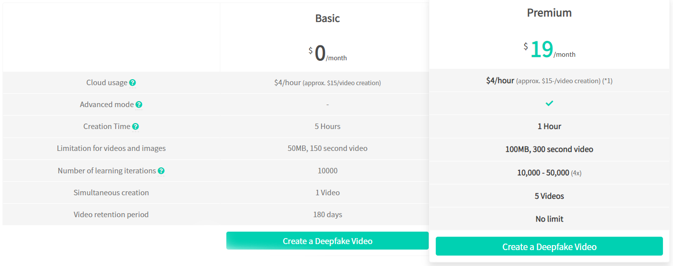Click the Premium (*1) footnote marker
The height and width of the screenshot is (266, 673).
pyautogui.click(x=607, y=81)
